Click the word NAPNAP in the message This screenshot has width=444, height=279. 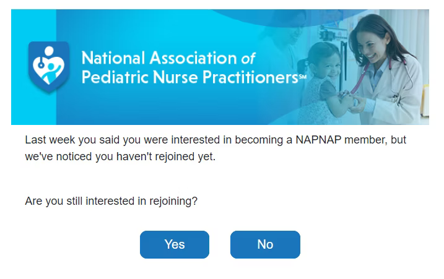[x=318, y=140]
